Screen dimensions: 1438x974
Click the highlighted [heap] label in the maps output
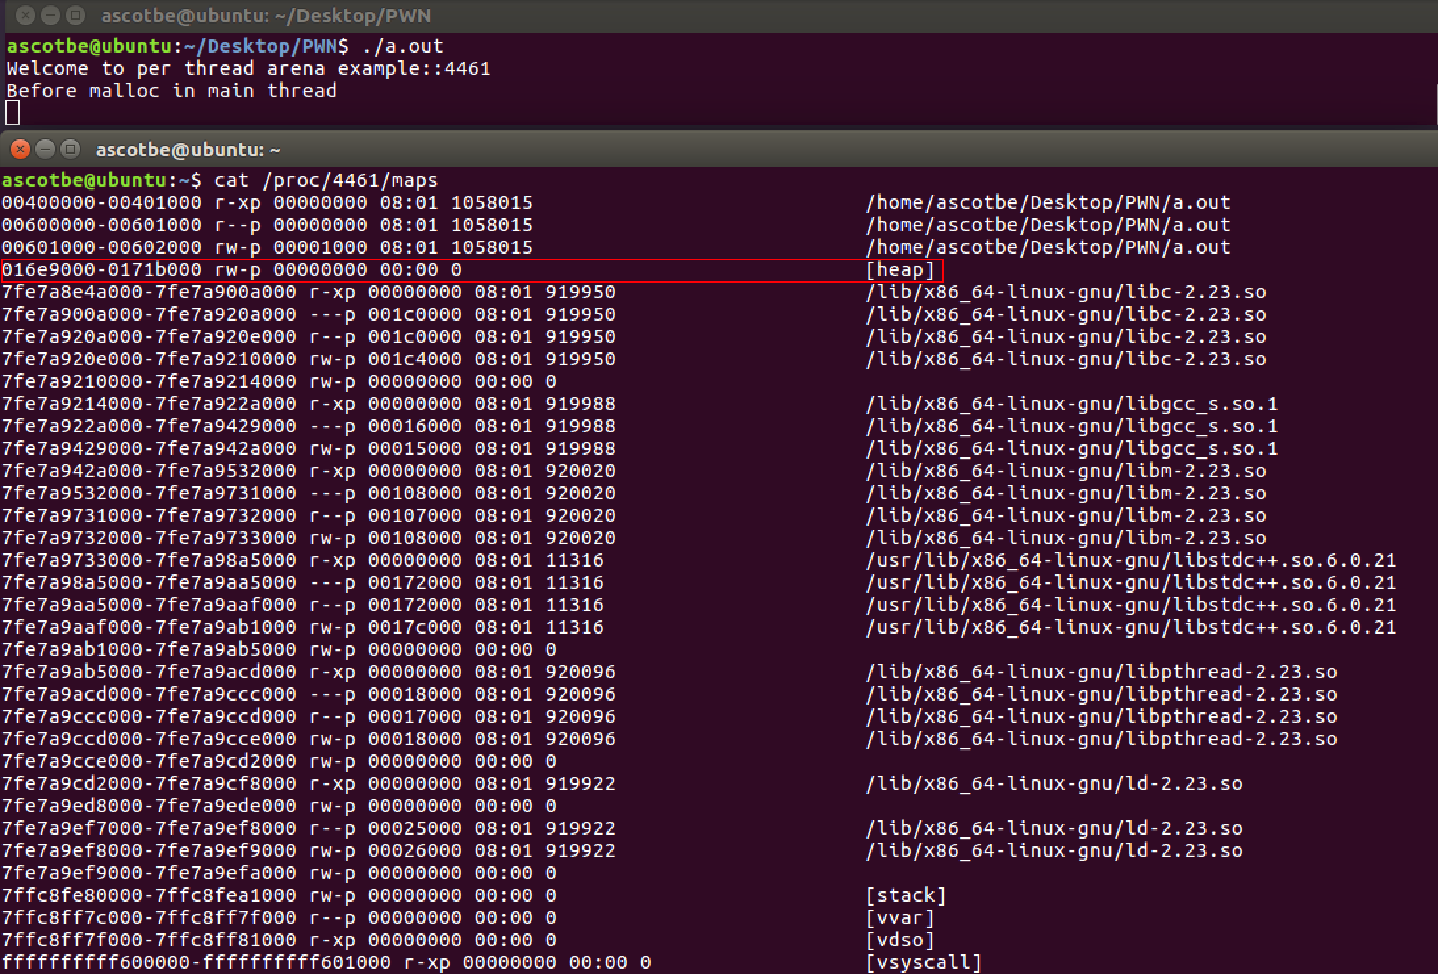[900, 270]
